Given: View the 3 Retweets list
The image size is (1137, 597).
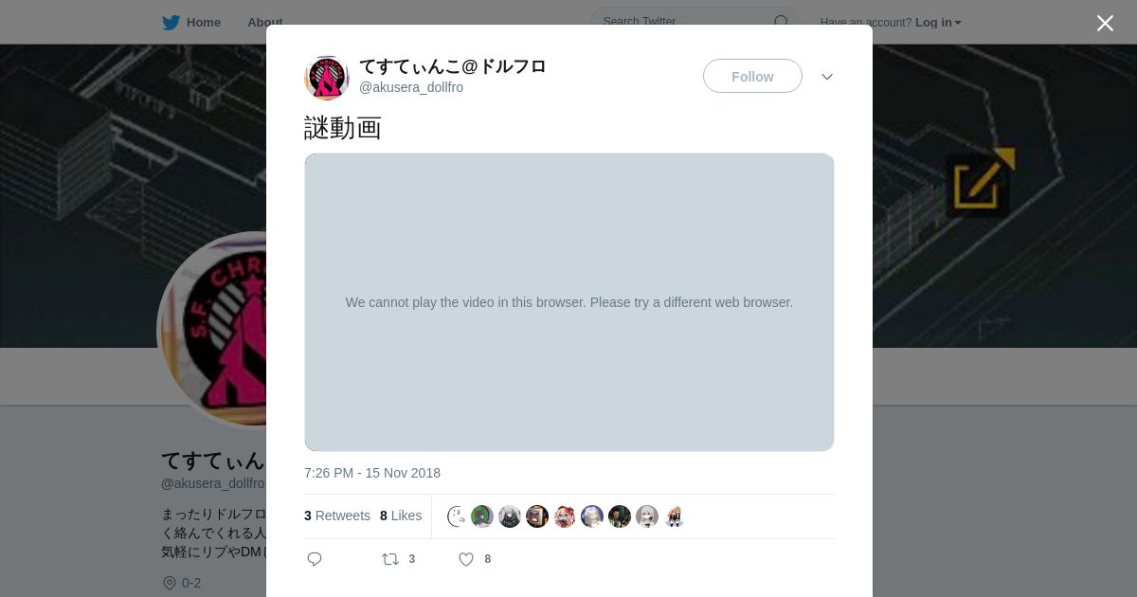Looking at the screenshot, I should (337, 516).
